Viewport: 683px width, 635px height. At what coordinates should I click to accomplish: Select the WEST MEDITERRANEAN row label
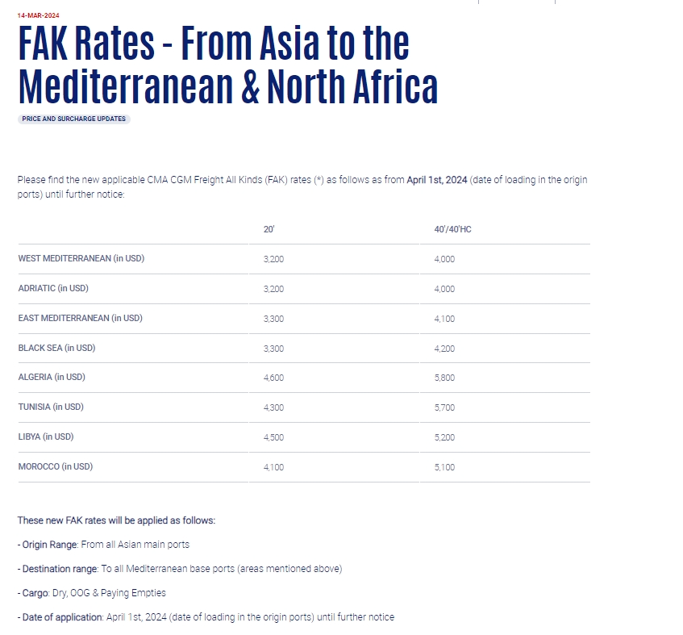pyautogui.click(x=81, y=258)
